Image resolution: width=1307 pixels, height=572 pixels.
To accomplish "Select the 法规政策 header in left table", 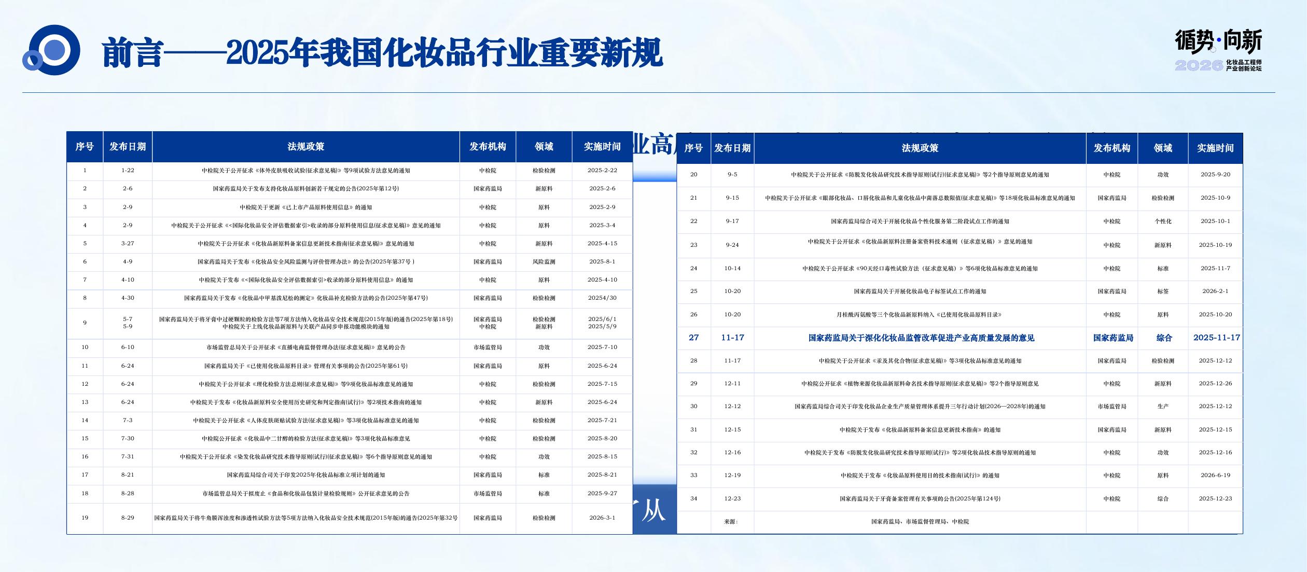I will (x=305, y=147).
